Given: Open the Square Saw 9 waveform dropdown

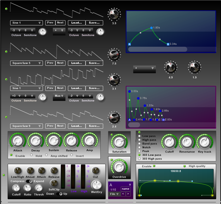Looking at the screenshot, I should point(27,126).
